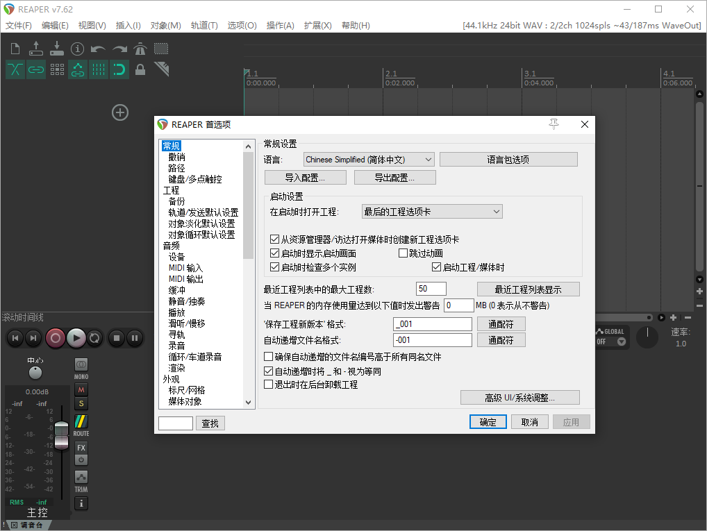Click the 导入配置... button
This screenshot has width=707, height=531.
(305, 178)
